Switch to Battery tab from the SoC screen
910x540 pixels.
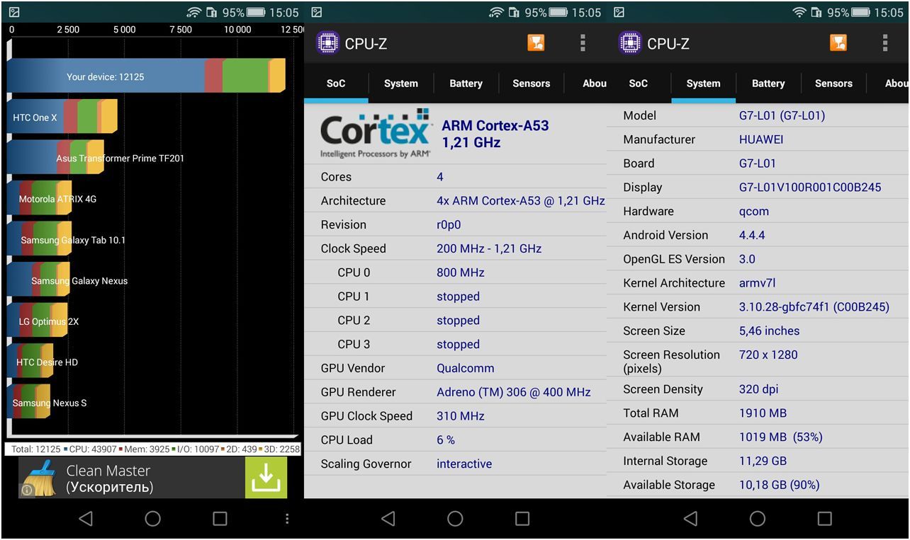(466, 84)
